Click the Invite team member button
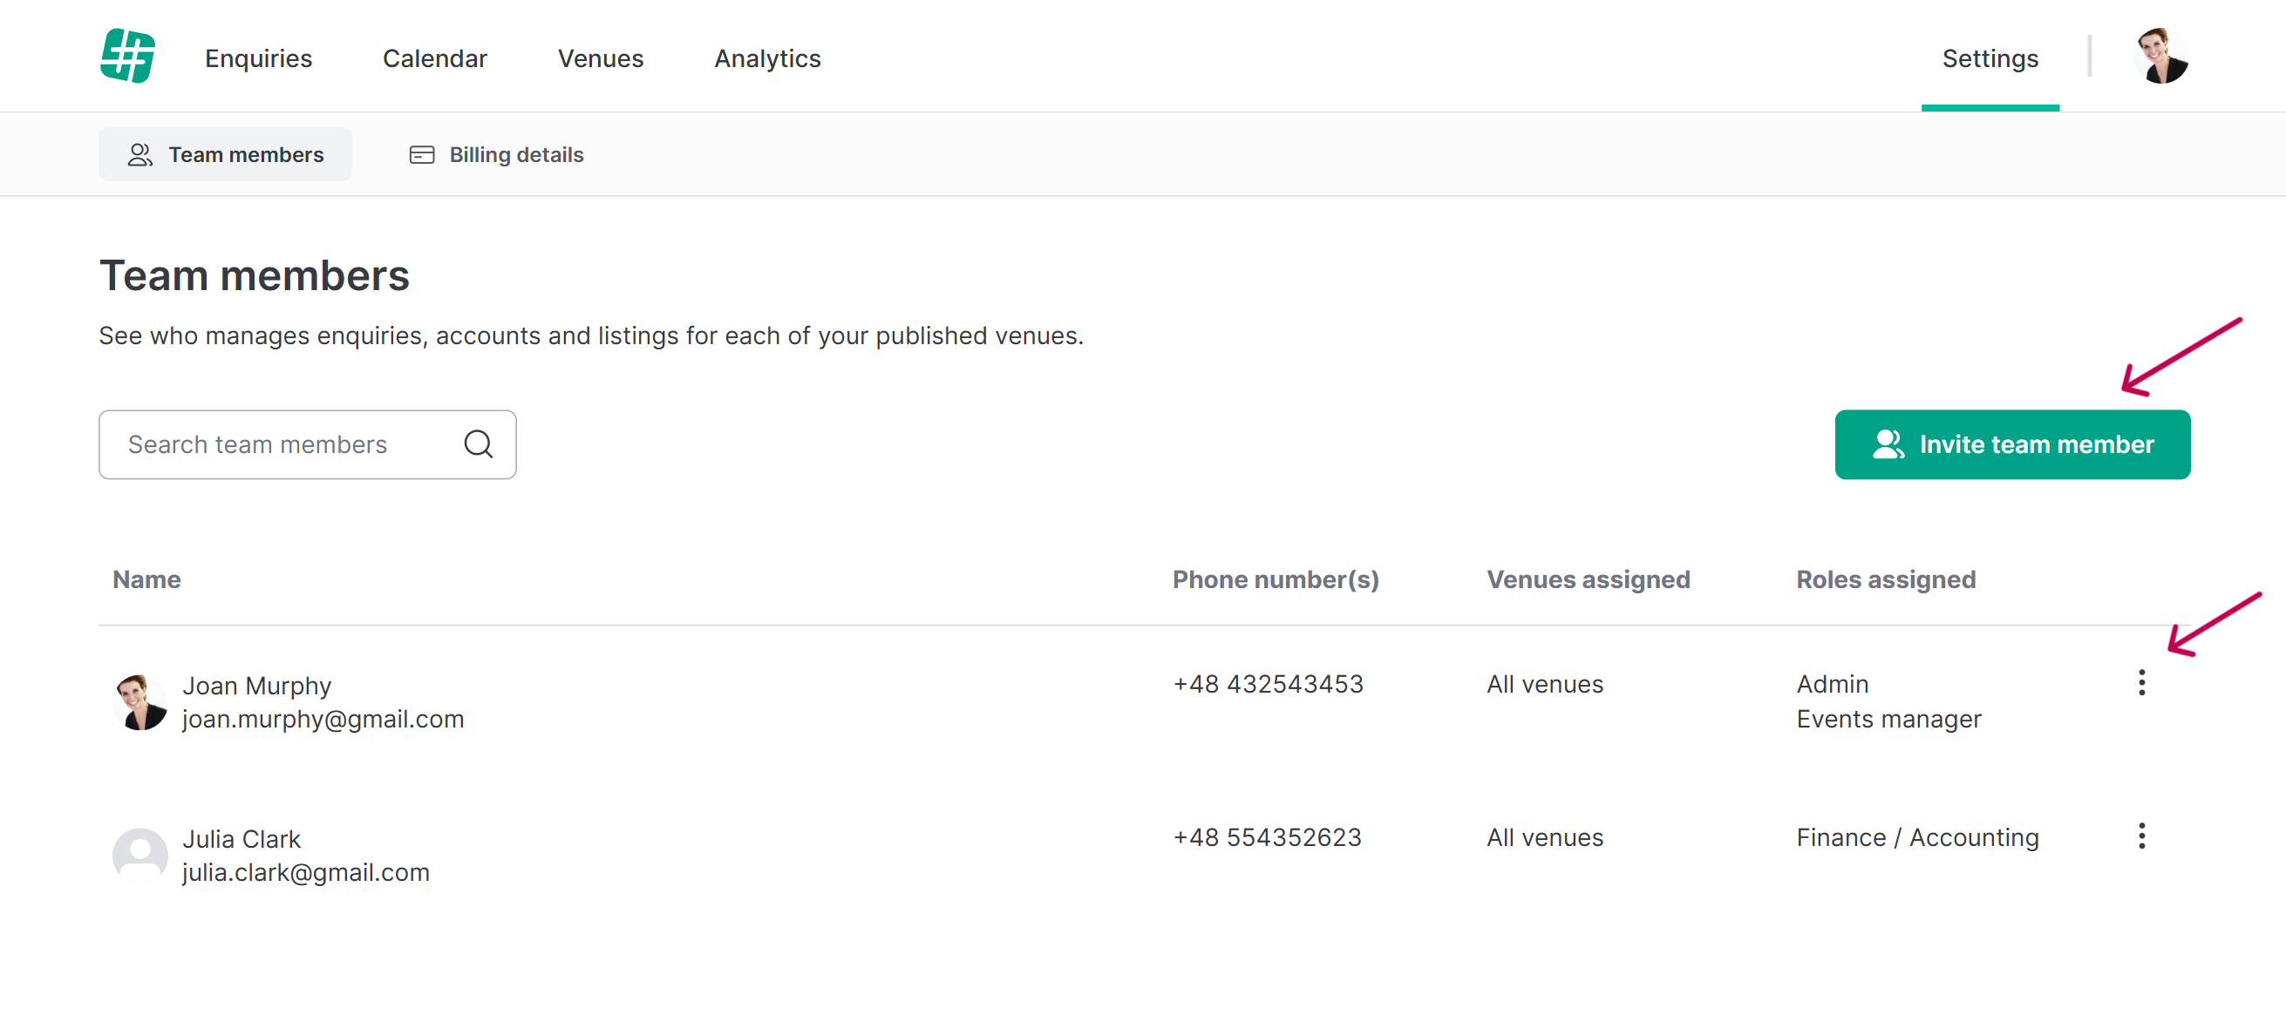The image size is (2286, 1022). 2011,443
